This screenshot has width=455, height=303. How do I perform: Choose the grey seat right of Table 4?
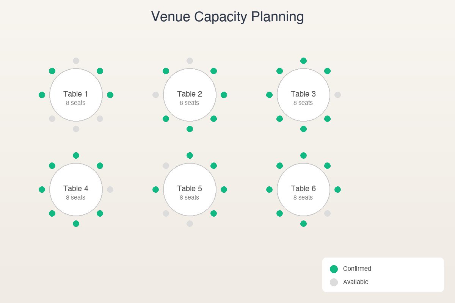point(110,189)
